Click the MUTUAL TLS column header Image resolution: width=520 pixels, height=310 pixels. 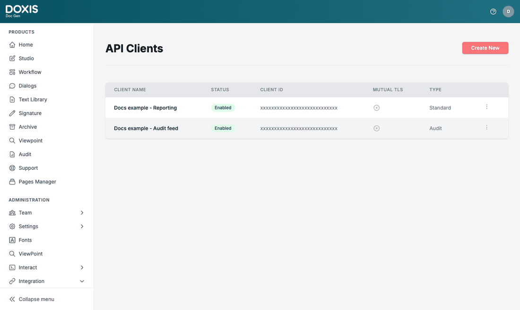(388, 90)
